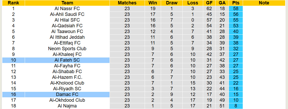Click the Pts column header
Viewport: 288px width, 109px height.
pos(236,3)
